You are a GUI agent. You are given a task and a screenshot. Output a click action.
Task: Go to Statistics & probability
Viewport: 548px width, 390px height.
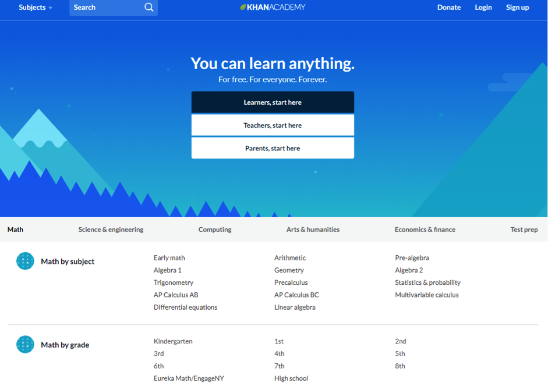click(x=427, y=282)
